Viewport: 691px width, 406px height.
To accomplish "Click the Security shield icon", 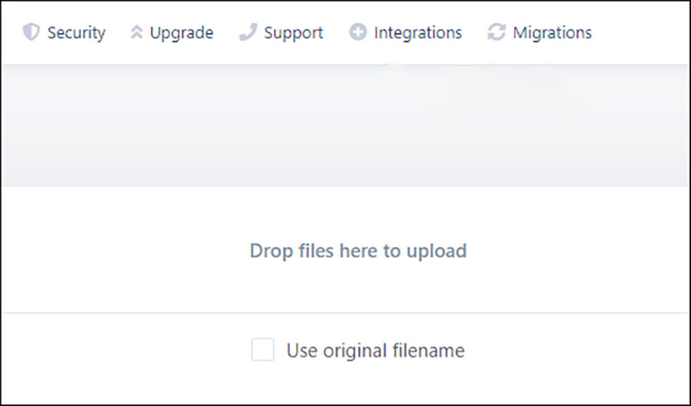I will 31,33.
